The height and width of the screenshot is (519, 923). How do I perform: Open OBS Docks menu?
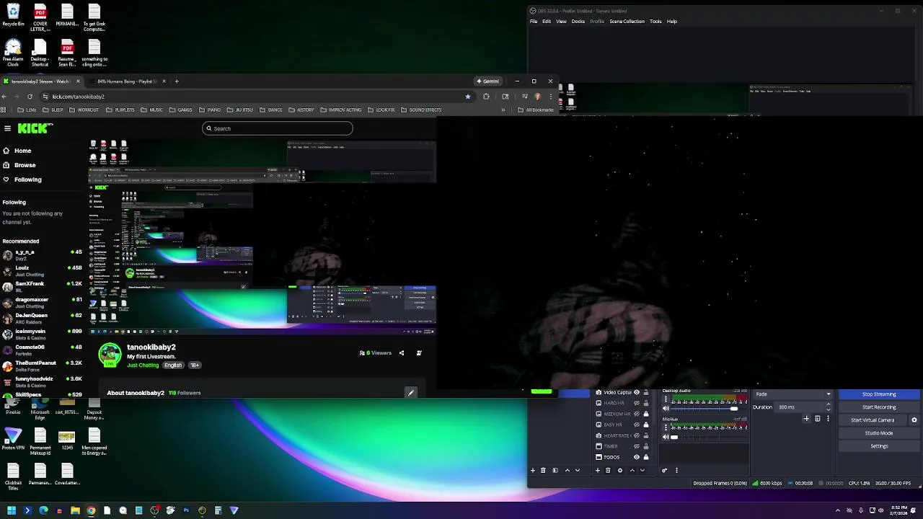click(578, 22)
